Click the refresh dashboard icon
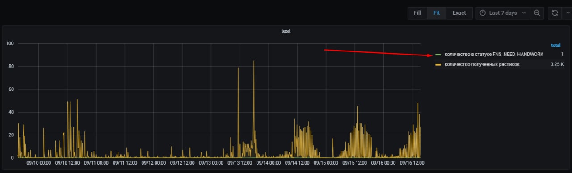This screenshot has width=572, height=173. coord(555,13)
